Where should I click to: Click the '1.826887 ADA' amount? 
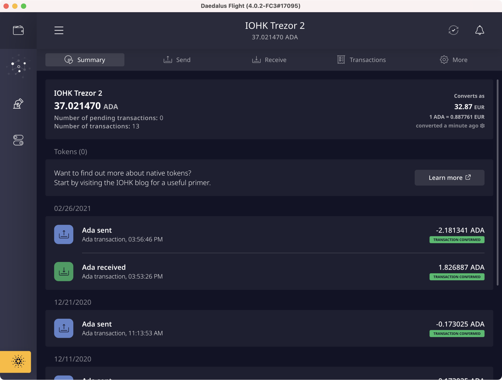(x=461, y=267)
